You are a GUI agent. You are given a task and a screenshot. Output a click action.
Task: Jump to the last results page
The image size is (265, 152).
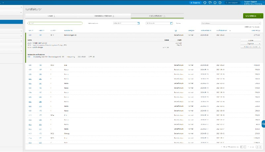pos(260,147)
